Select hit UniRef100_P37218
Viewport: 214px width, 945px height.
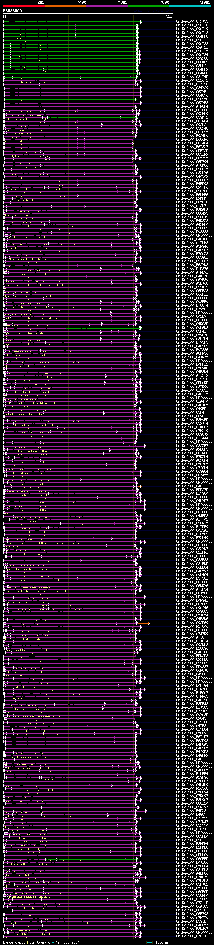point(192,84)
